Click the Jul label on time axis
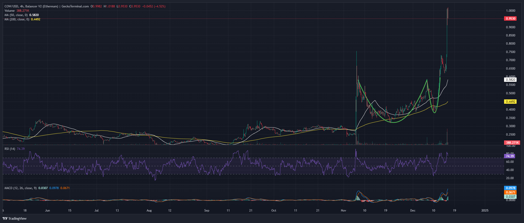Viewport: 524px width, 223px height. tap(96, 211)
